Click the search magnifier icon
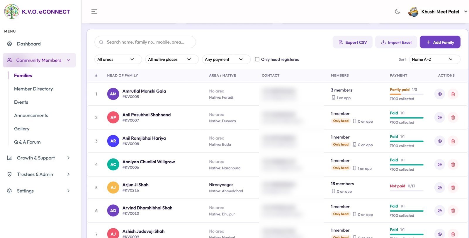 101,42
